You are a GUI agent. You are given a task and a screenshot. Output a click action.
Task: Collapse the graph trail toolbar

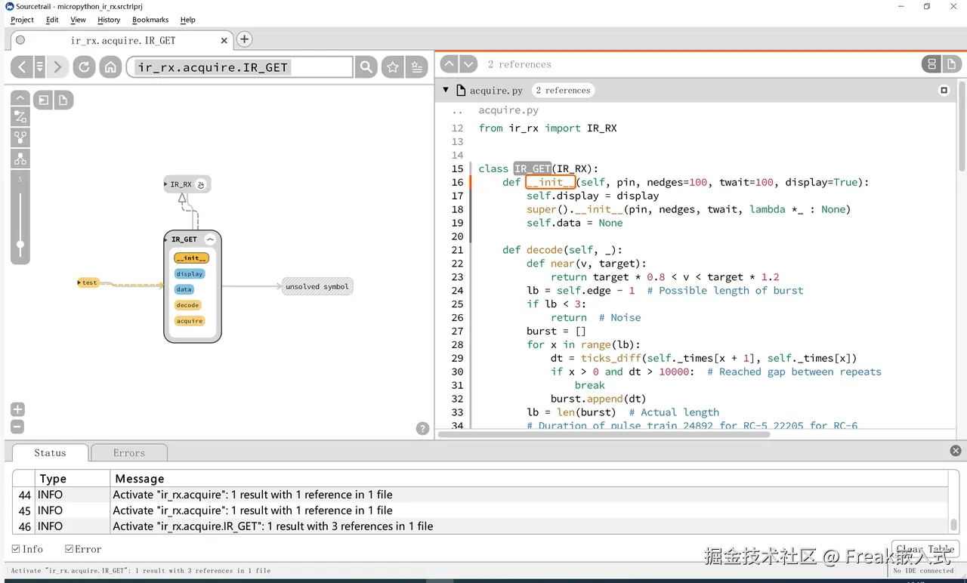coord(20,99)
